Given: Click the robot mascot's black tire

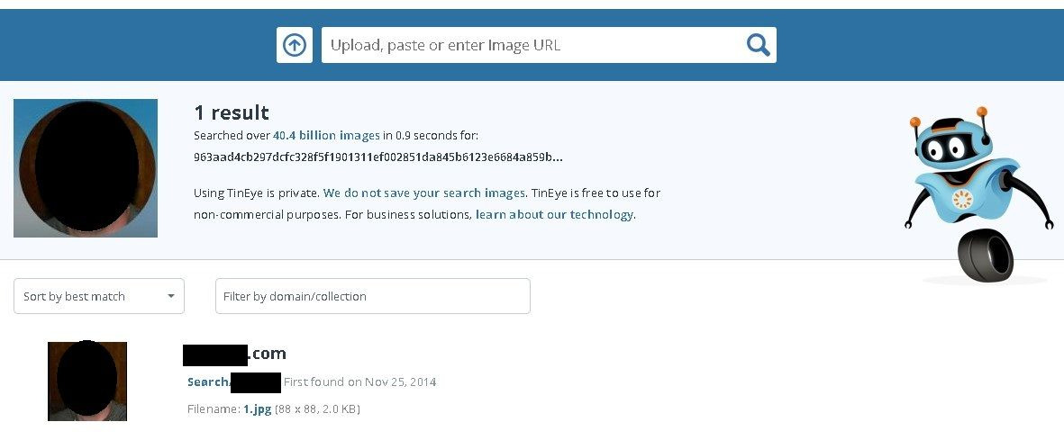Looking at the screenshot, I should tap(985, 256).
